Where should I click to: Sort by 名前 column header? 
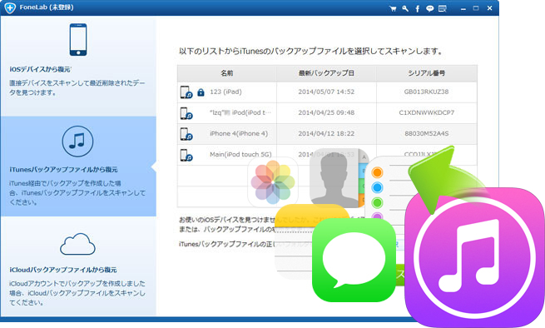227,73
